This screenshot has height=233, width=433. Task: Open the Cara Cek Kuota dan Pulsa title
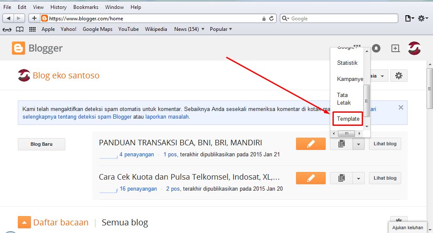click(x=189, y=177)
